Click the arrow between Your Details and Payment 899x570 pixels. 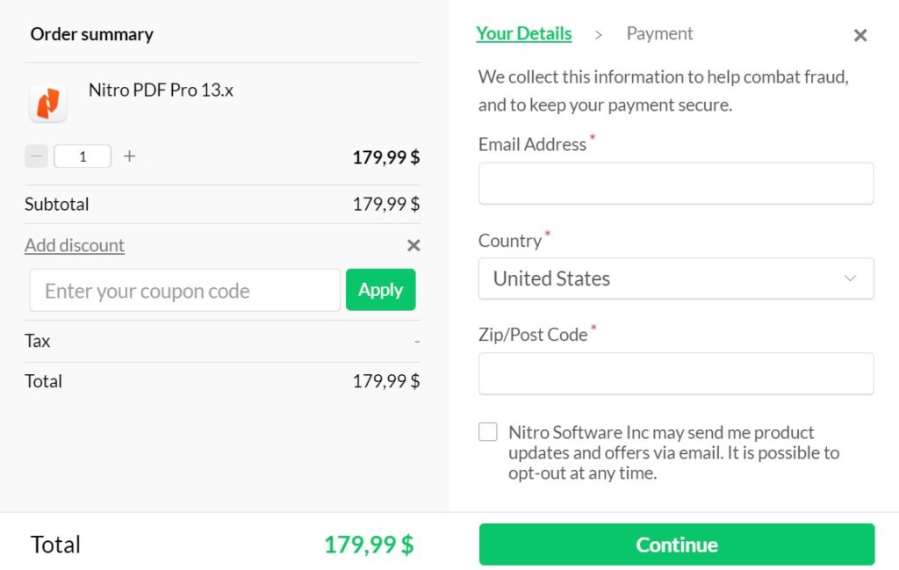(599, 33)
